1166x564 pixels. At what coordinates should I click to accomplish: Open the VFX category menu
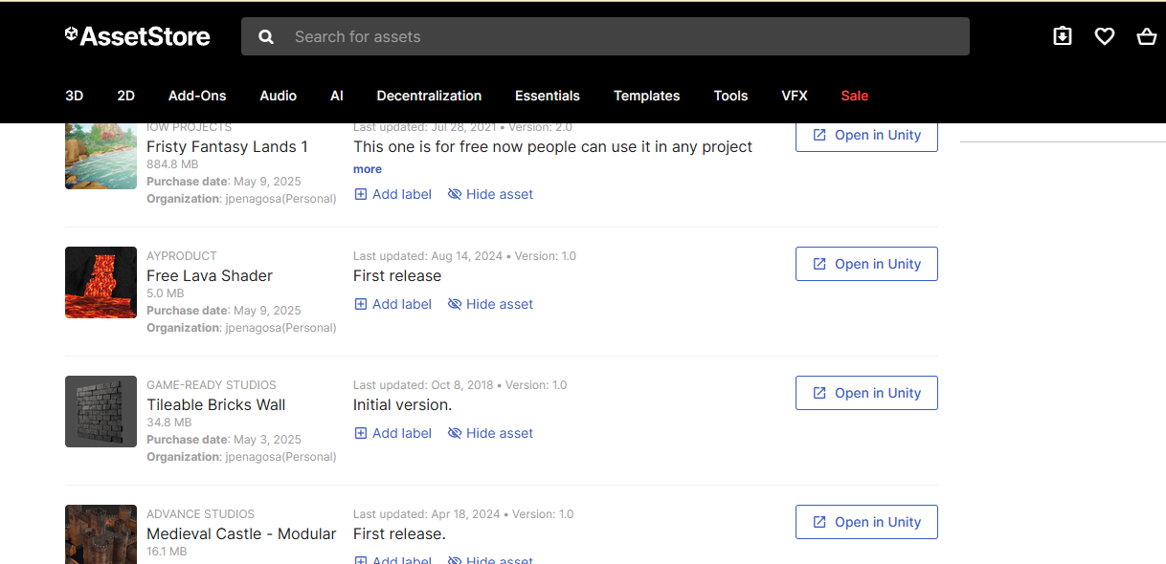coord(795,96)
